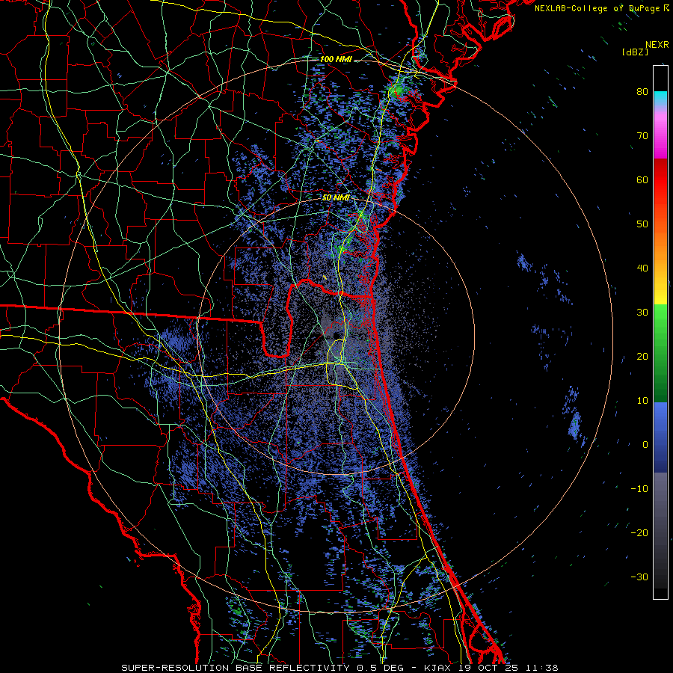The width and height of the screenshot is (673, 673).
Task: Click the red band of the reflectivity color bar
Action: click(660, 180)
